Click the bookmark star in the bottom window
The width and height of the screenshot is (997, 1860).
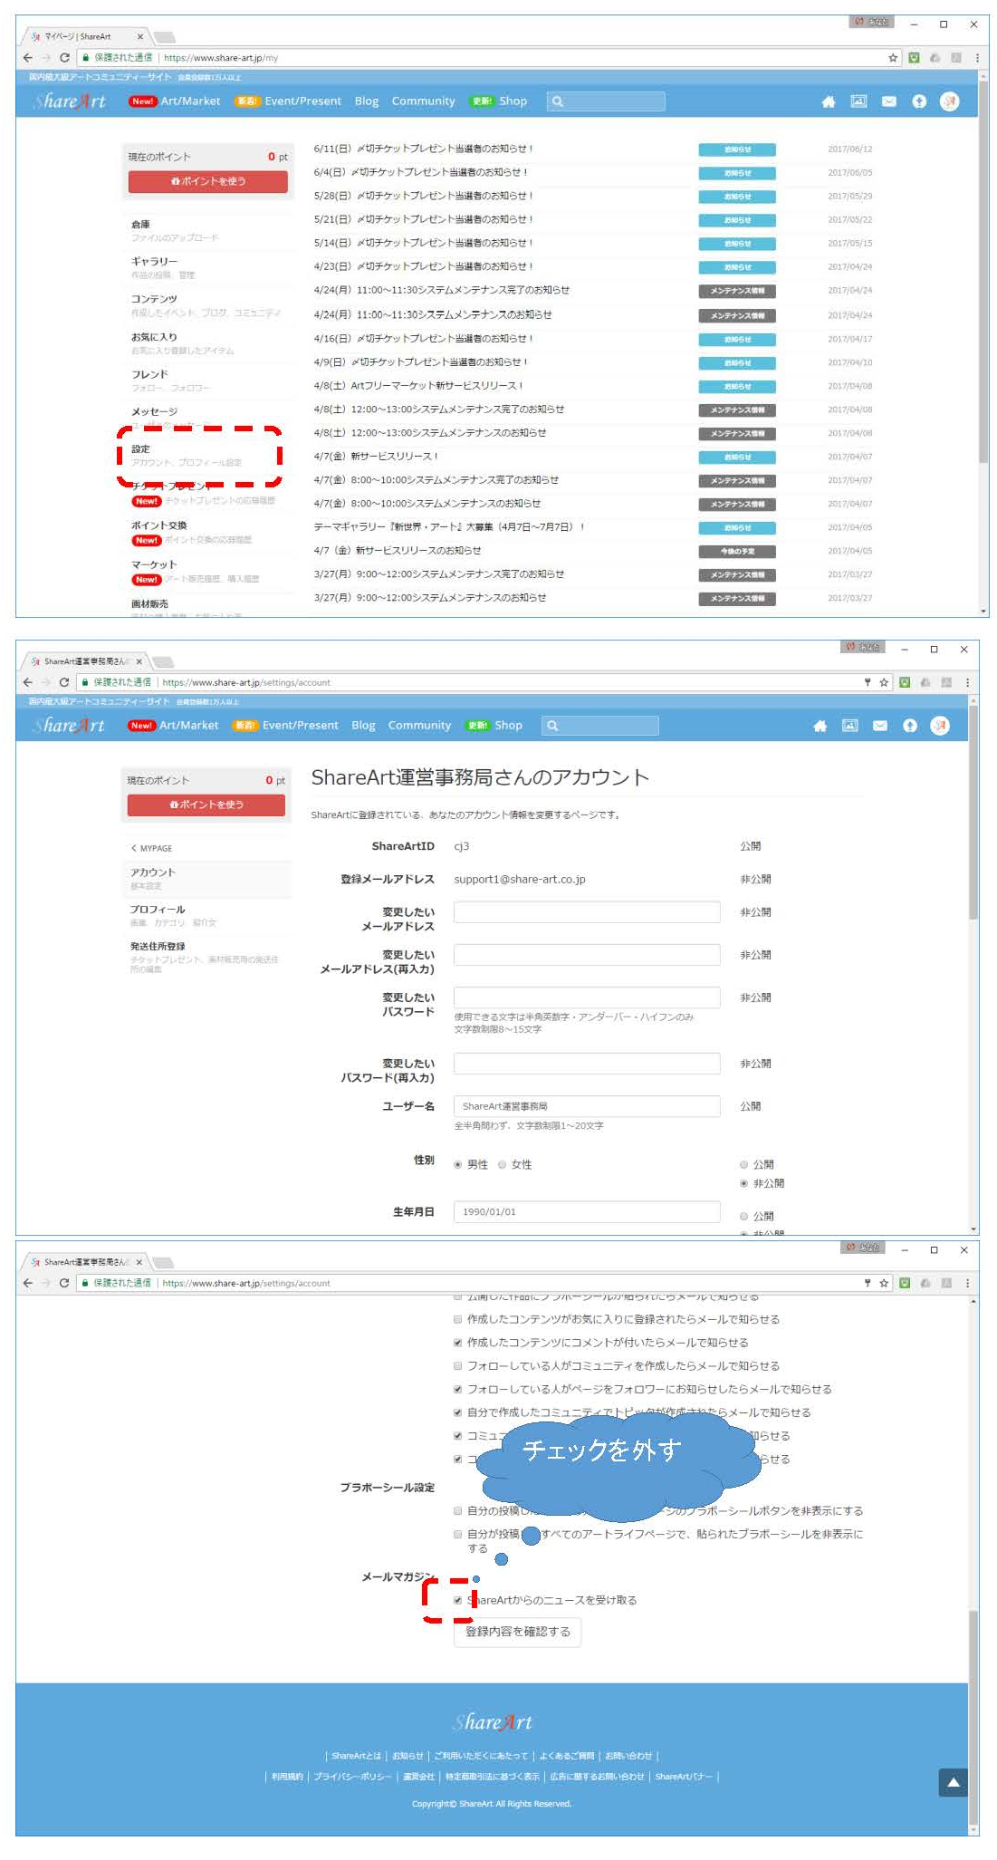coord(884,1283)
